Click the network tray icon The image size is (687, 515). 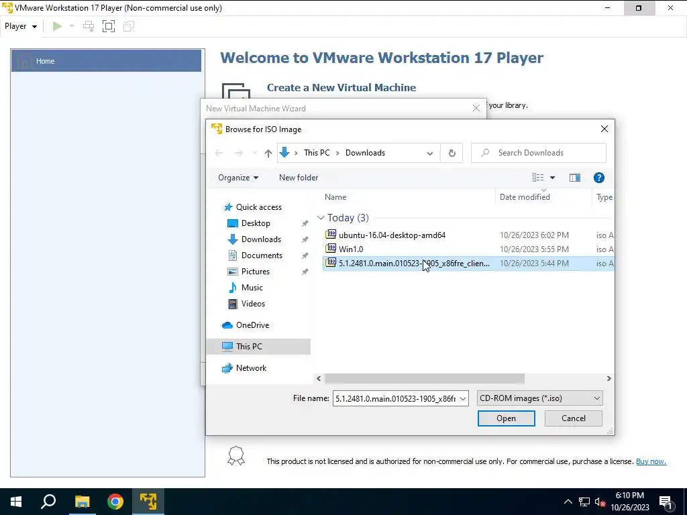[584, 502]
